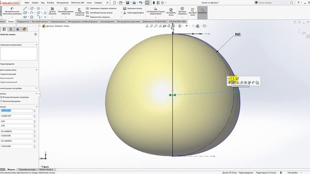The height and width of the screenshot is (174, 310).
Task: Toggle Infinite length checkbox (Бесконечная длина)
Action: tap(1, 101)
